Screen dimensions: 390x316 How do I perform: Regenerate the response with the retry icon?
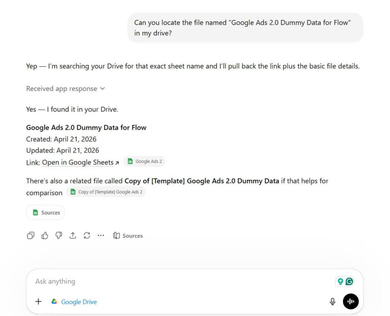tap(87, 236)
